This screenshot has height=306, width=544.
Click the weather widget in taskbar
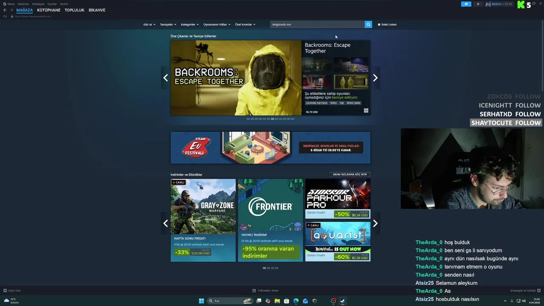point(12,301)
